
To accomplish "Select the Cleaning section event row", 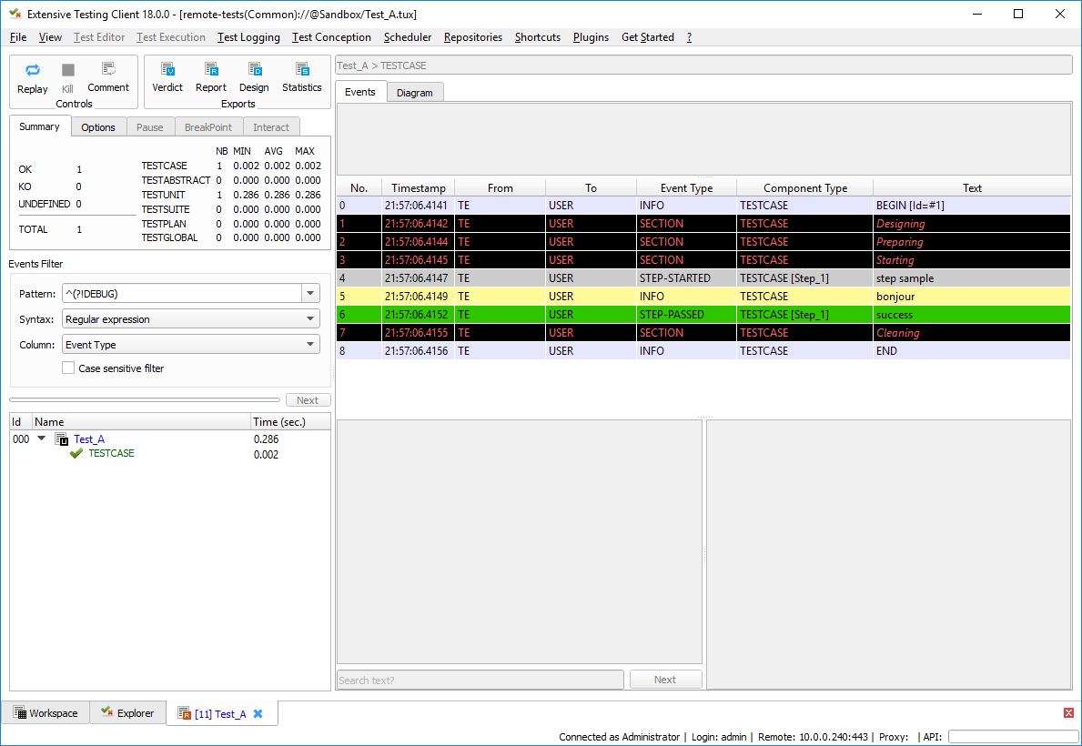I will coord(703,333).
